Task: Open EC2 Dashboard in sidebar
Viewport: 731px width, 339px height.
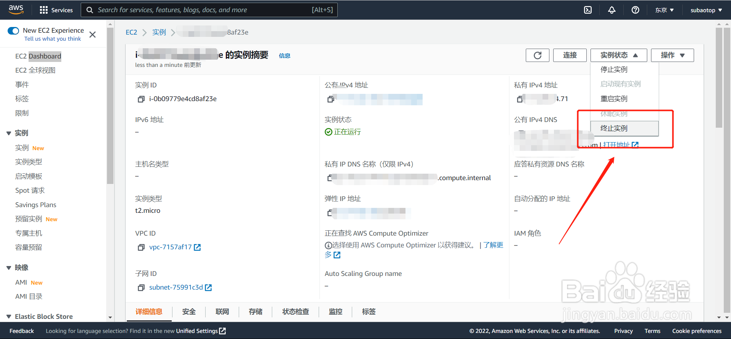Action: point(38,56)
